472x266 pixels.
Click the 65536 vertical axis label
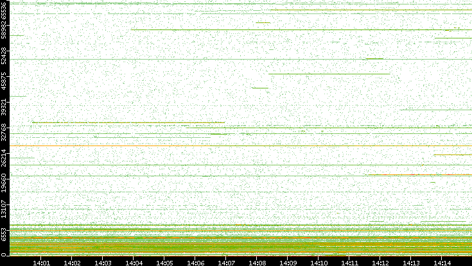tap(4, 10)
